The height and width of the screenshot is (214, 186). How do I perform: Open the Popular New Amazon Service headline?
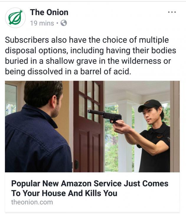coord(89,188)
